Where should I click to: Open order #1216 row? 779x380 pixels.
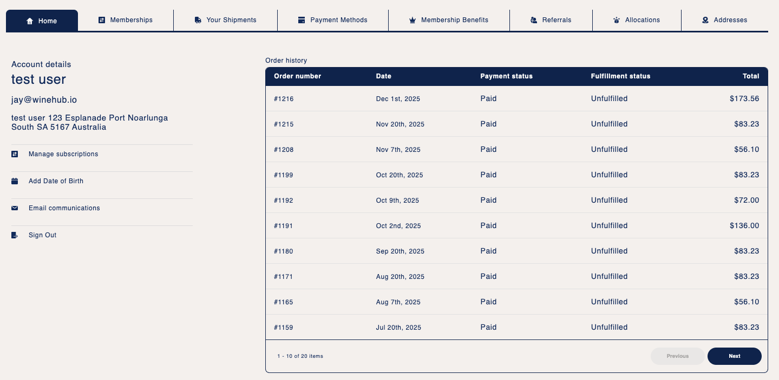point(516,99)
